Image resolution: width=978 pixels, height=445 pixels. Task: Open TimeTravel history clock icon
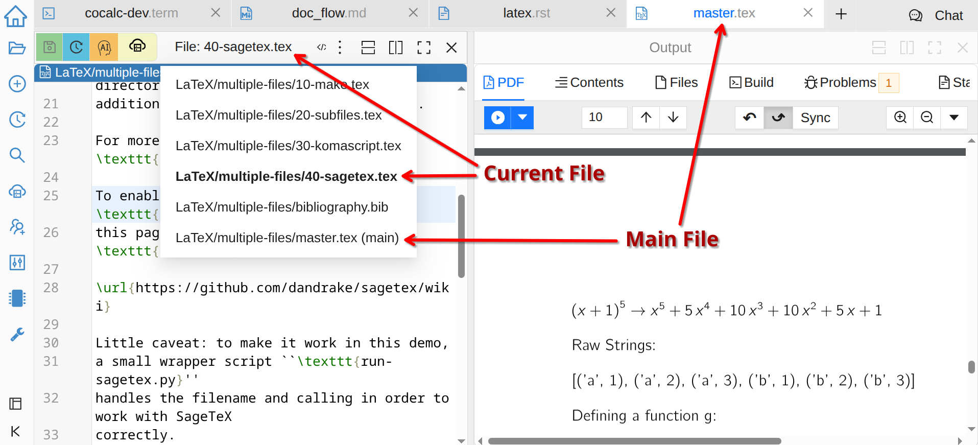pyautogui.click(x=76, y=48)
